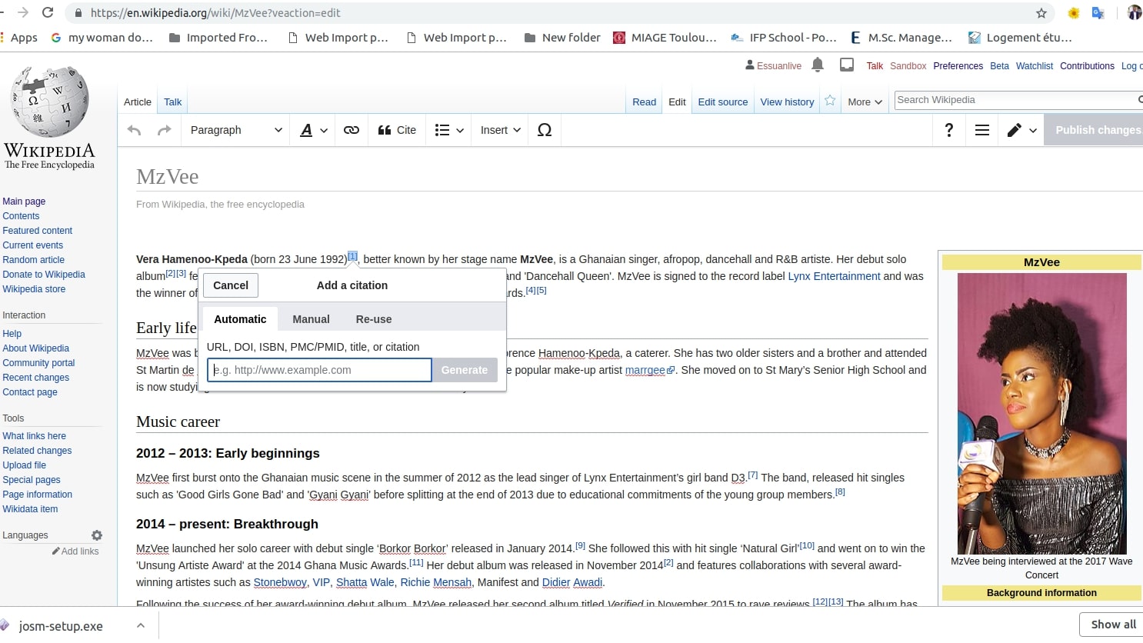Insert a link with the chain icon
Image resolution: width=1143 pixels, height=643 pixels.
click(x=352, y=130)
